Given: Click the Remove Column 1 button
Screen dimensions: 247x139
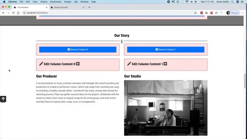Looking at the screenshot, I should [x=166, y=49].
